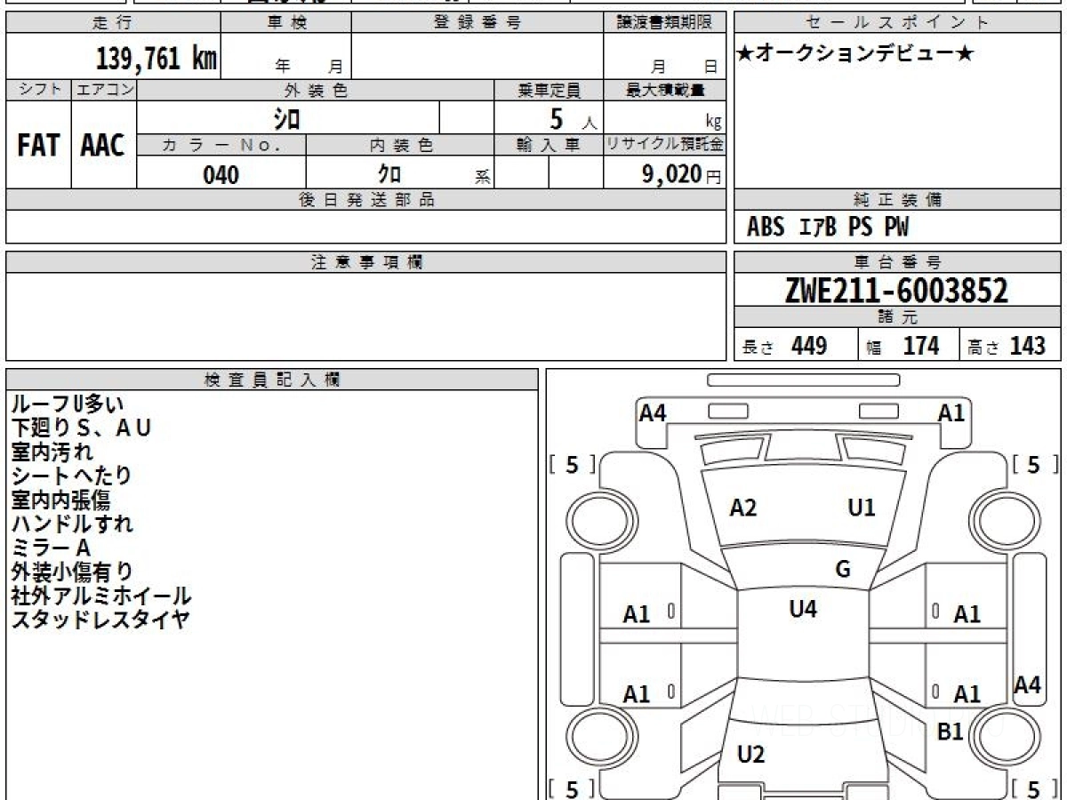Click the 室内内張傷 note line
Viewport: 1067px width, 800px height.
(x=61, y=500)
